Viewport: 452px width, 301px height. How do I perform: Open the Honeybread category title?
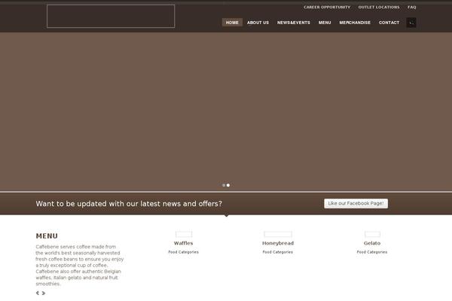(278, 243)
